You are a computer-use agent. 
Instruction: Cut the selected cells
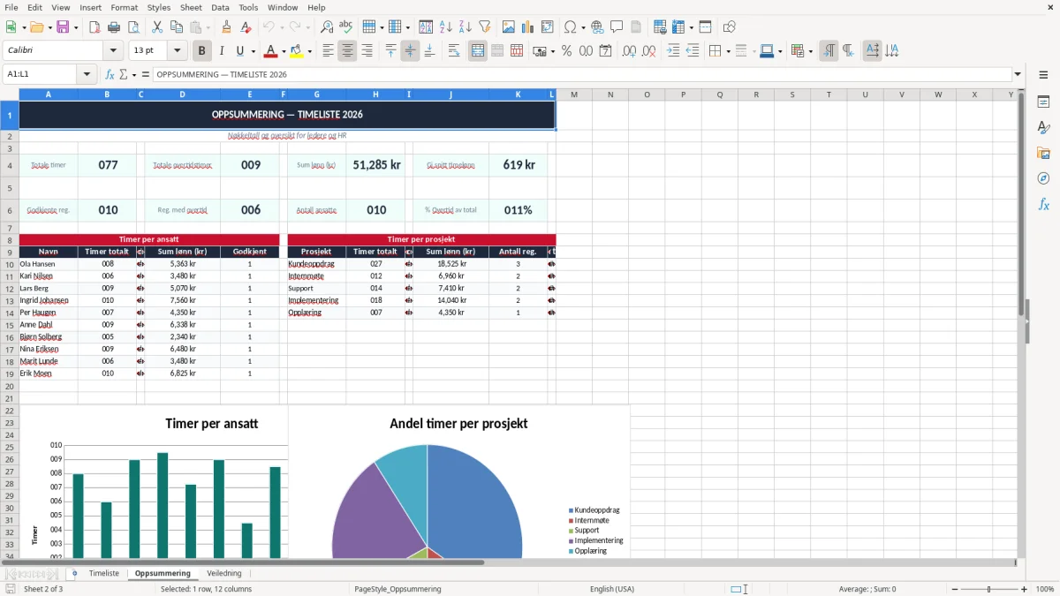tap(156, 27)
